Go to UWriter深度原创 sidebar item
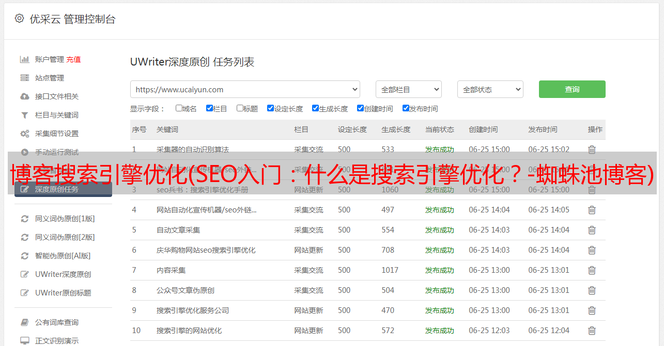 pos(63,274)
